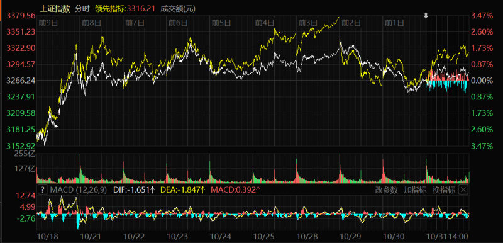Screen dimensions: 503x243
Task: Click 加指标 to add an indicator
Action: pyautogui.click(x=415, y=190)
